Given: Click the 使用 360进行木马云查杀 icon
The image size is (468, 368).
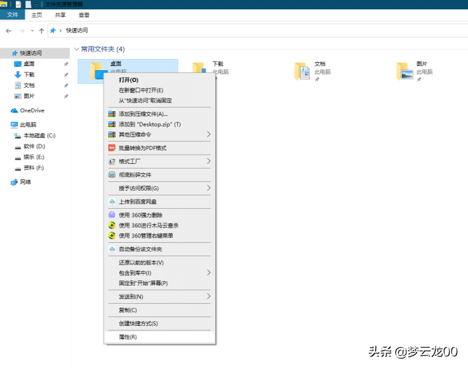Looking at the screenshot, I should [x=112, y=225].
